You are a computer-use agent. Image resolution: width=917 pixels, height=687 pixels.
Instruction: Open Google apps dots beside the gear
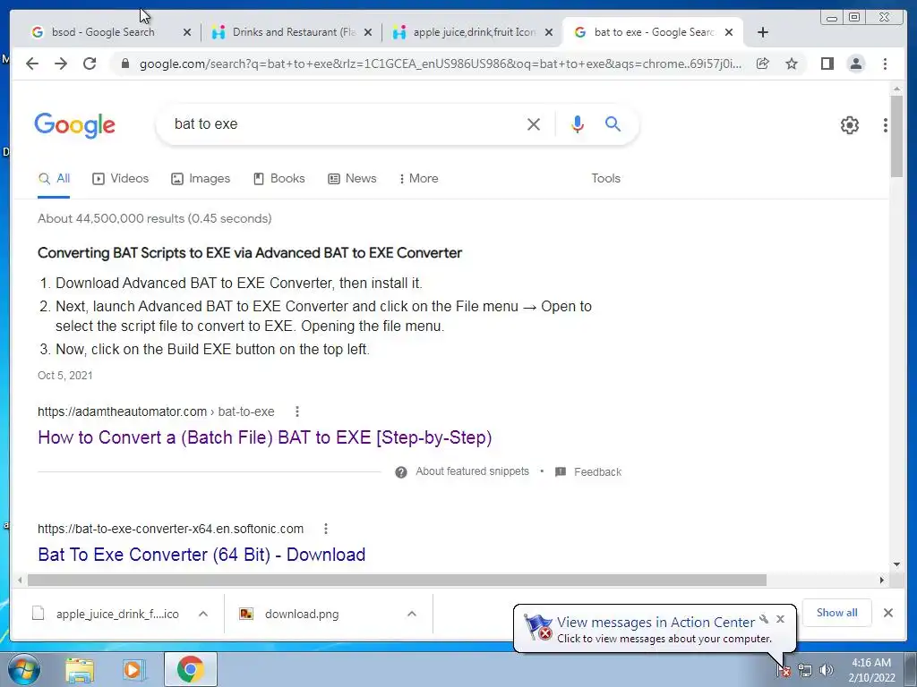tap(886, 125)
